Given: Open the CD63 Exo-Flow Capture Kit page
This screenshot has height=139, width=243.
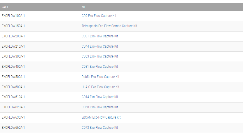Looking at the screenshot, I should [100, 56].
